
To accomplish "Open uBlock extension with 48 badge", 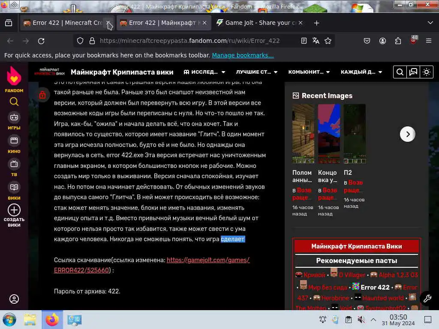I will 414,40.
